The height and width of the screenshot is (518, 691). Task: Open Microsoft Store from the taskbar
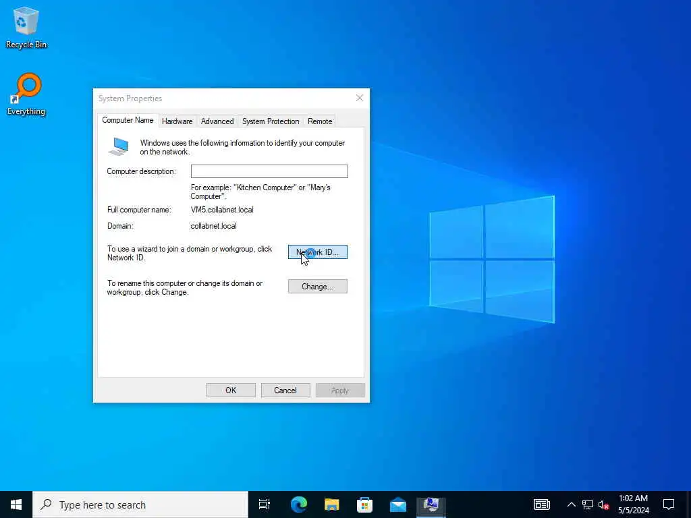coord(364,505)
